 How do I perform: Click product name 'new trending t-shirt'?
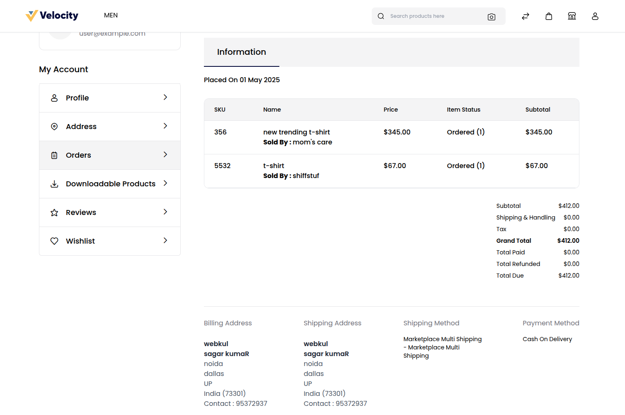[x=296, y=132]
